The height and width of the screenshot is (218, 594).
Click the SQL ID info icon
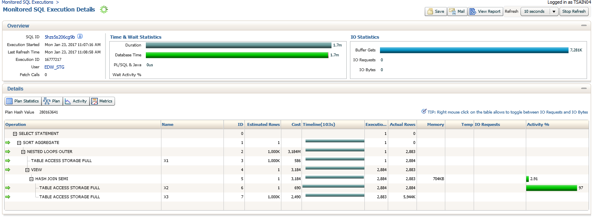point(80,37)
